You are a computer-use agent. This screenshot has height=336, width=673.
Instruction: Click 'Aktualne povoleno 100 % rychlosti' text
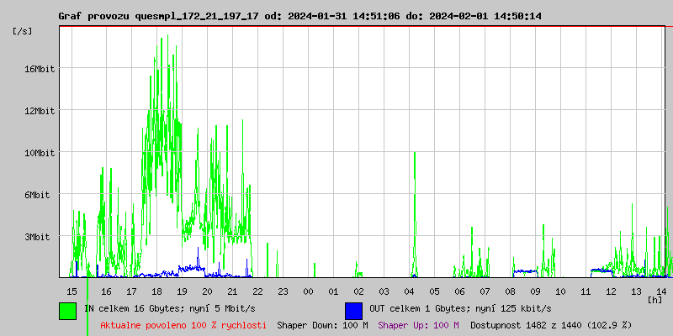click(x=183, y=325)
